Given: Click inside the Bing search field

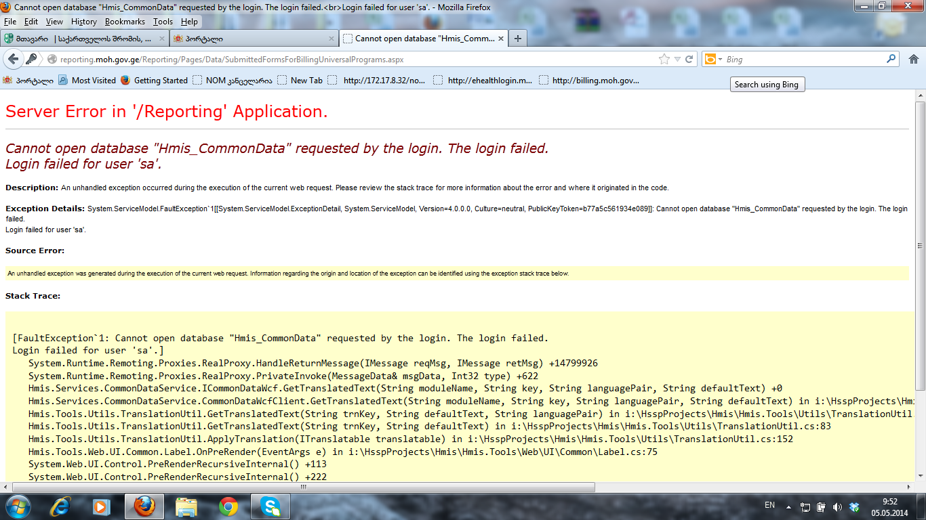Looking at the screenshot, I should (803, 60).
